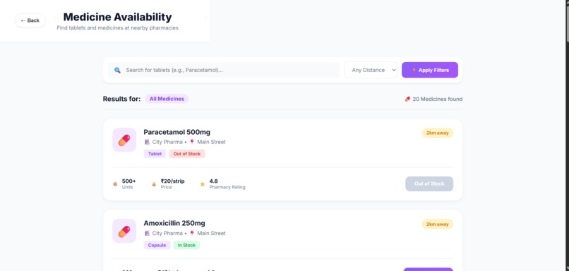Open the Any Distance dropdown
569x271 pixels.
[x=371, y=70]
